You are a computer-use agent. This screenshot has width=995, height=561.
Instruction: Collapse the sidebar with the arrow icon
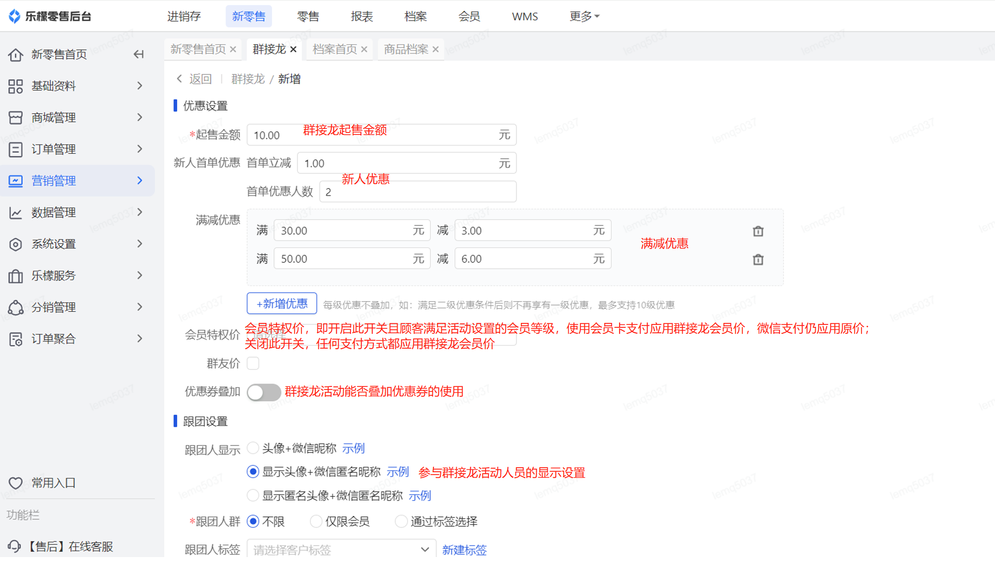[139, 54]
